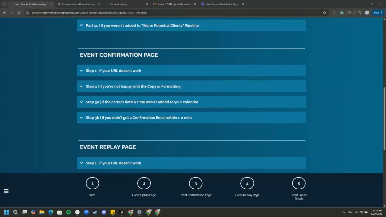Open Zoom from the taskbar

pyautogui.click(x=86, y=212)
